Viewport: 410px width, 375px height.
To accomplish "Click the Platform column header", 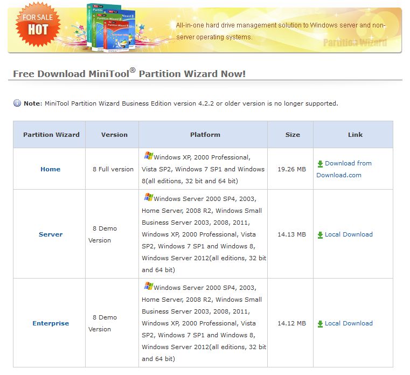I will (205, 135).
